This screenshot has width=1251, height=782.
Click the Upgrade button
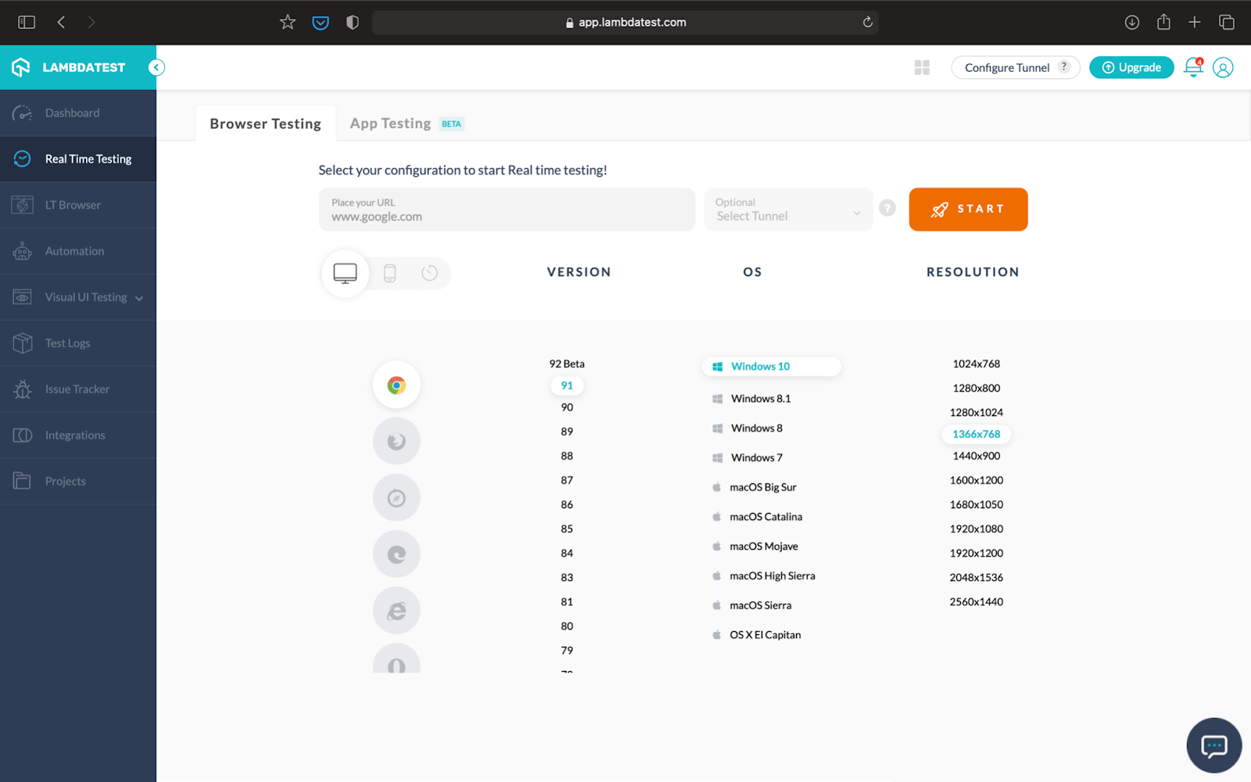coord(1131,68)
